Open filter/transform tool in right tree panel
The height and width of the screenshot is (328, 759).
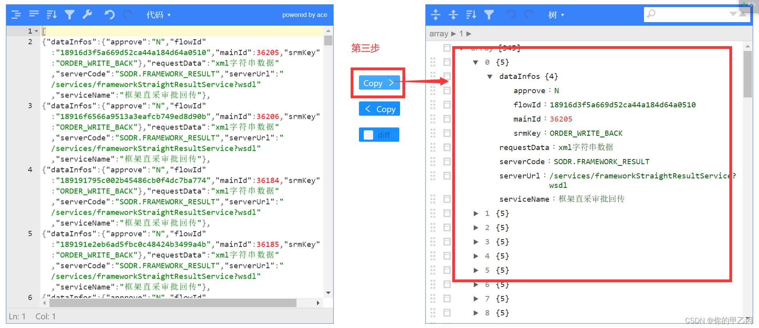tap(489, 15)
